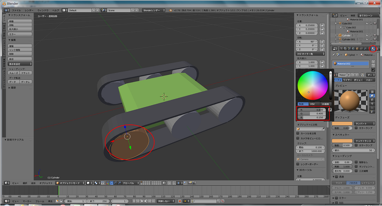Click the record keyframe button in timeline
The height and width of the screenshot is (206, 382).
[x=180, y=201]
